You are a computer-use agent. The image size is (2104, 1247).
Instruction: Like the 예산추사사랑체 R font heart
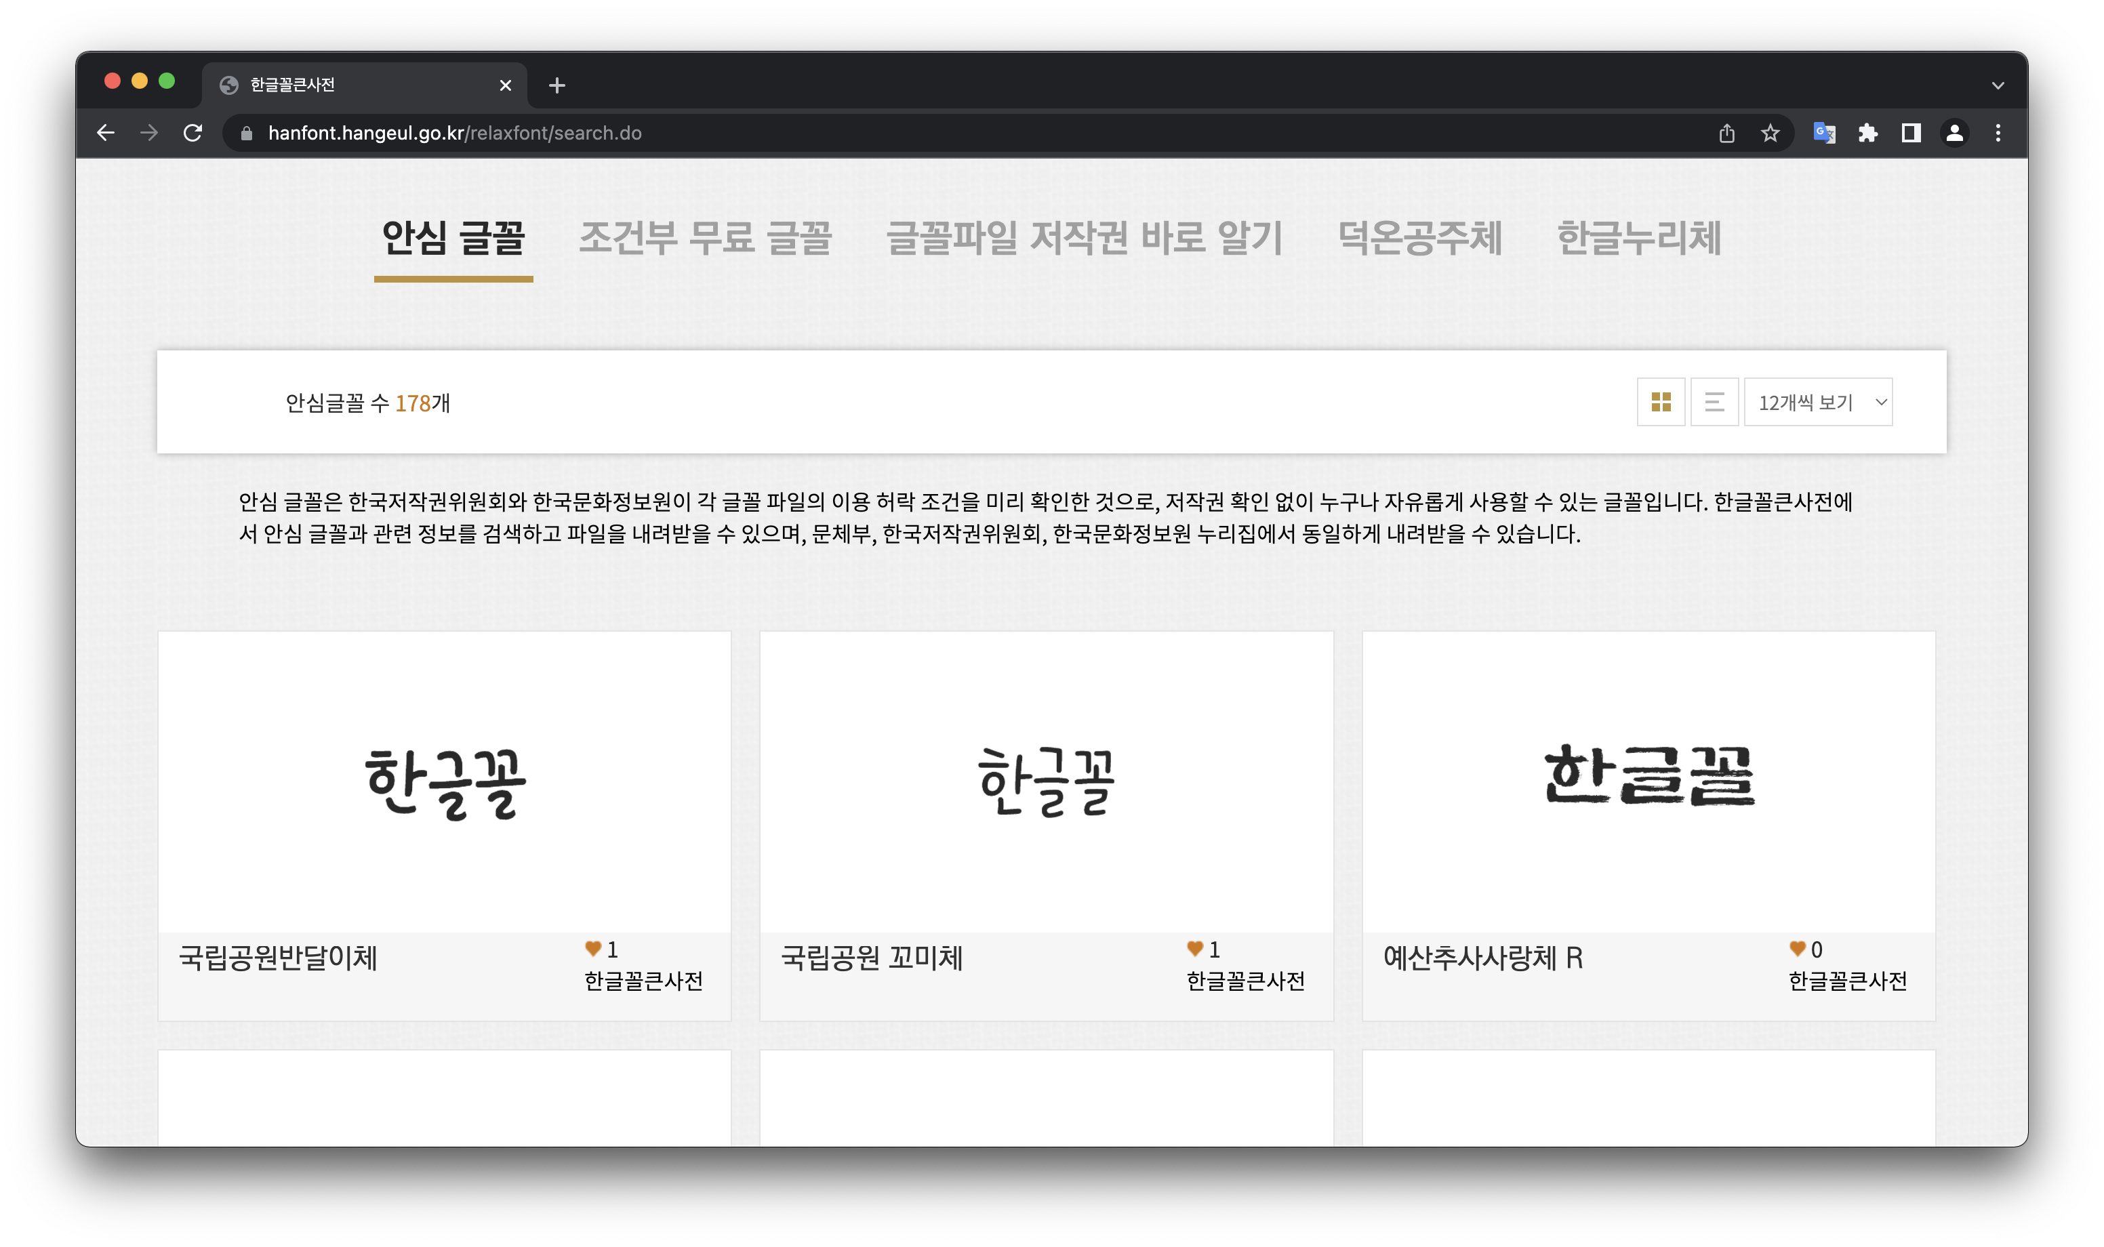coord(1798,949)
